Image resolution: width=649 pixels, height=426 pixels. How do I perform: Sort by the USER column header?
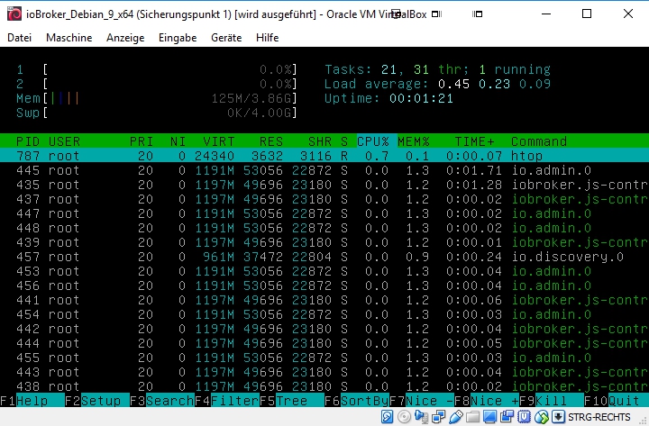click(x=64, y=141)
